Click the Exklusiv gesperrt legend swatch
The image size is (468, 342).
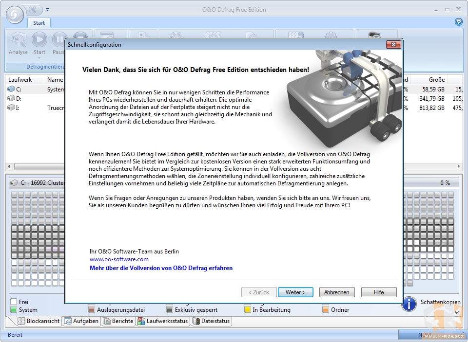(170, 309)
